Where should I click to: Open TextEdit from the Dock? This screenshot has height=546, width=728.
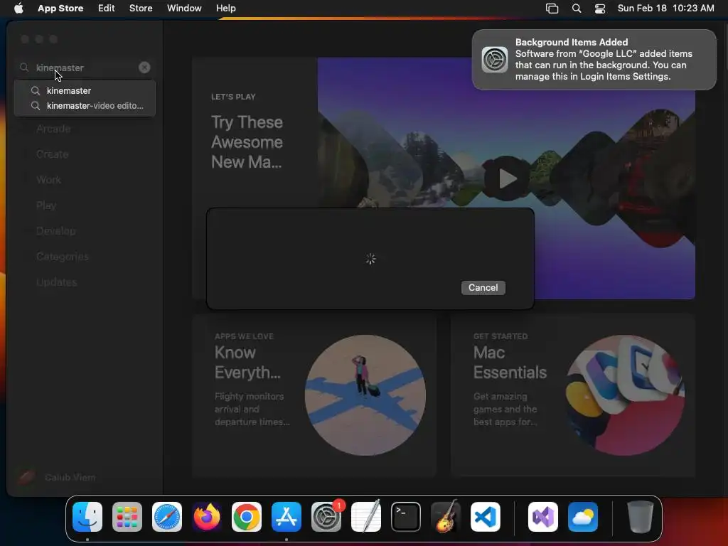pos(366,517)
